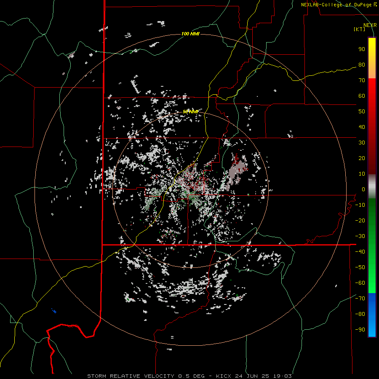
Task: Select the positive 60 scale value
Action: [362, 96]
